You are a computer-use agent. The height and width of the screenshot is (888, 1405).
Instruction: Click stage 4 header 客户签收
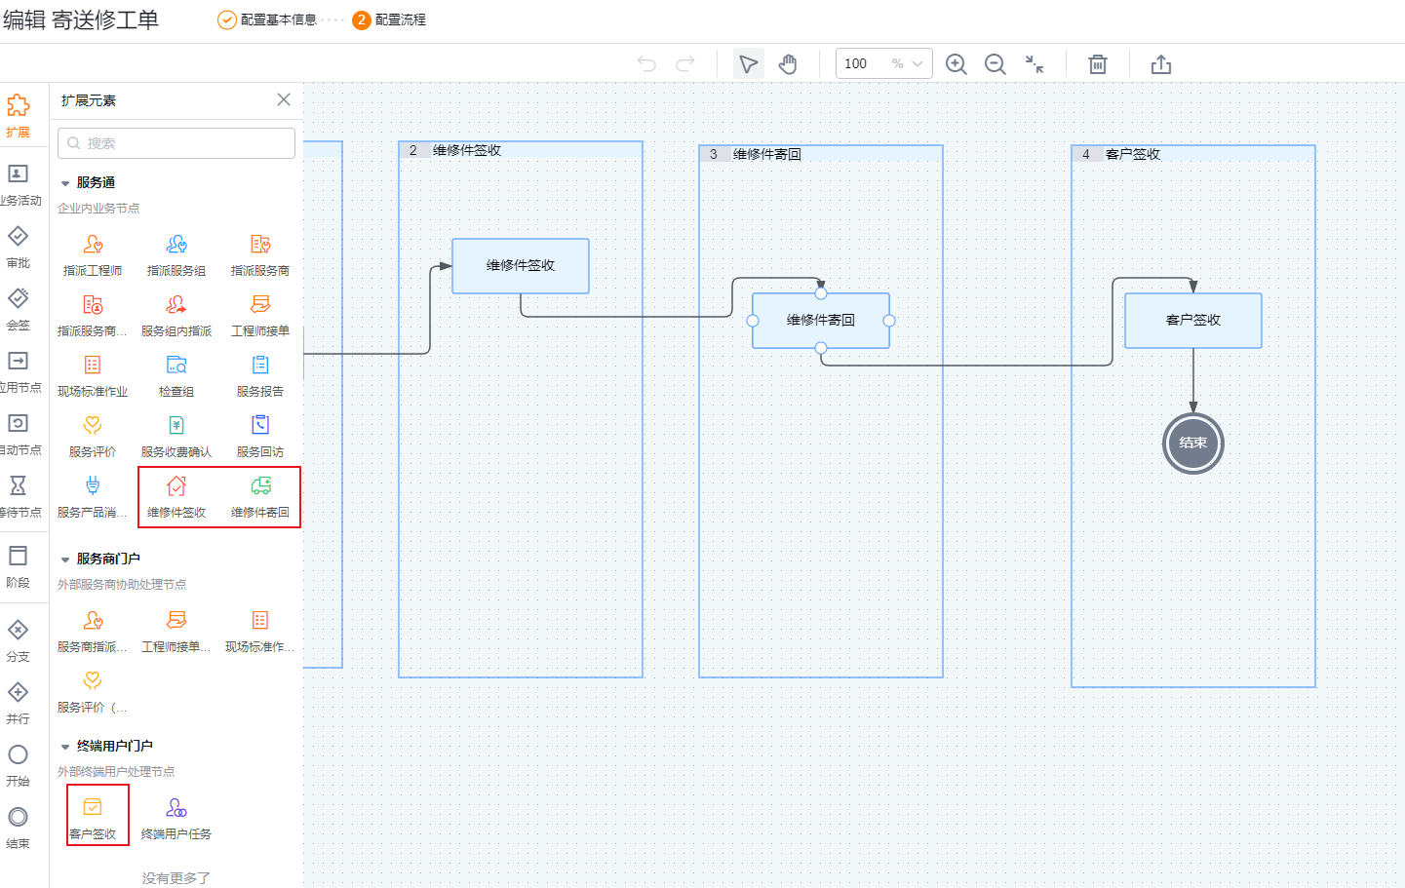[x=1193, y=154]
